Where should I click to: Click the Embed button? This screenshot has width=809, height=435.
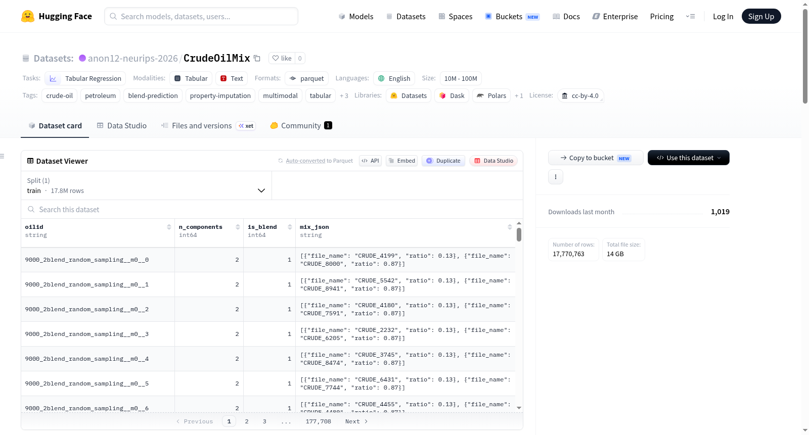401,161
